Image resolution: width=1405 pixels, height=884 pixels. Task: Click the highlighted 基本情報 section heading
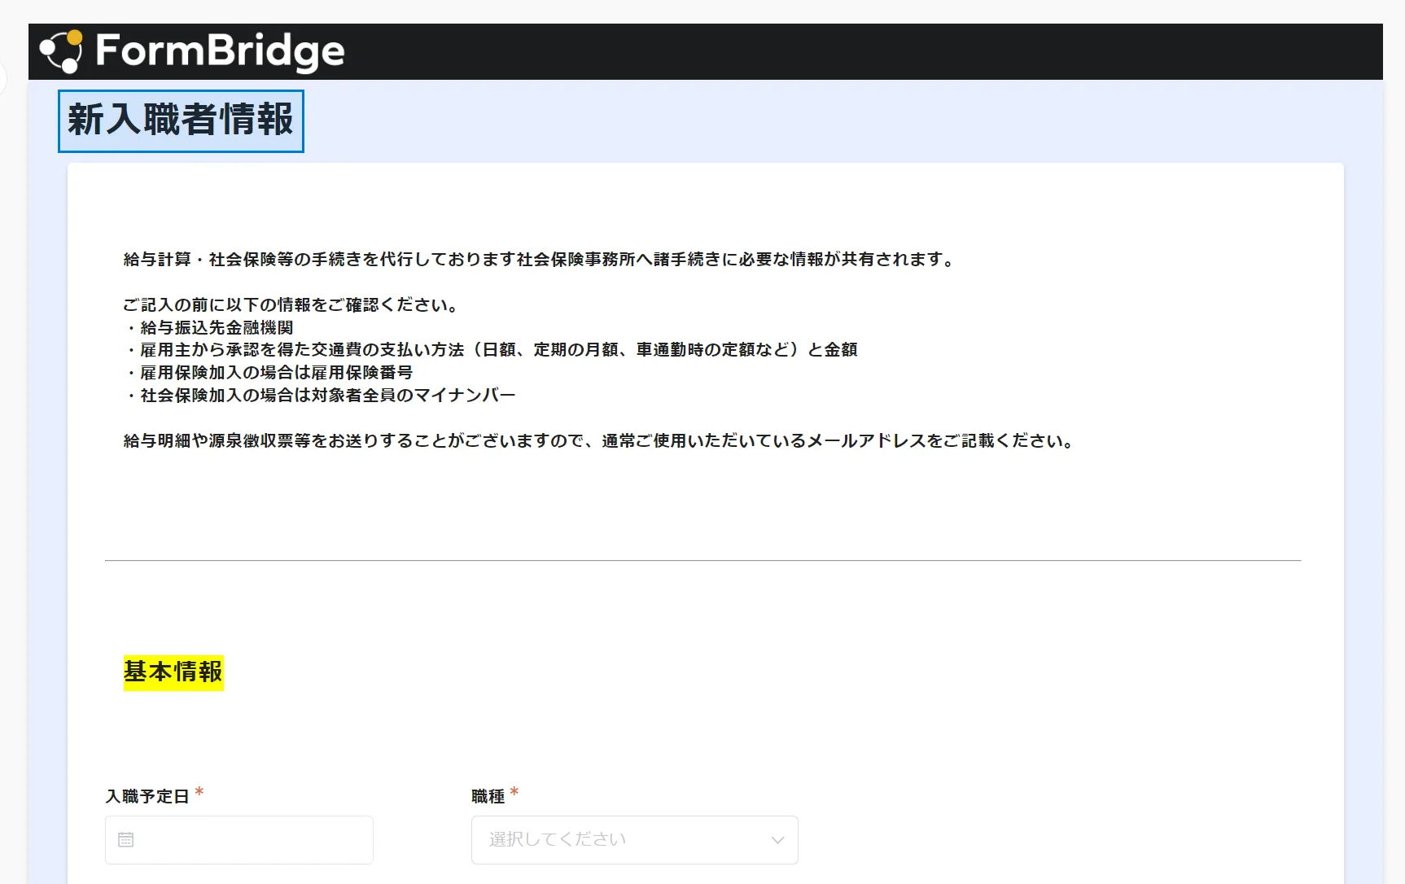(173, 672)
